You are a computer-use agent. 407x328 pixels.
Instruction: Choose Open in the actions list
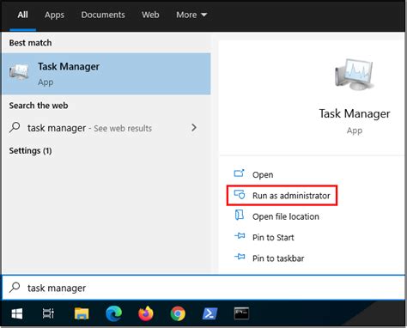pyautogui.click(x=263, y=174)
